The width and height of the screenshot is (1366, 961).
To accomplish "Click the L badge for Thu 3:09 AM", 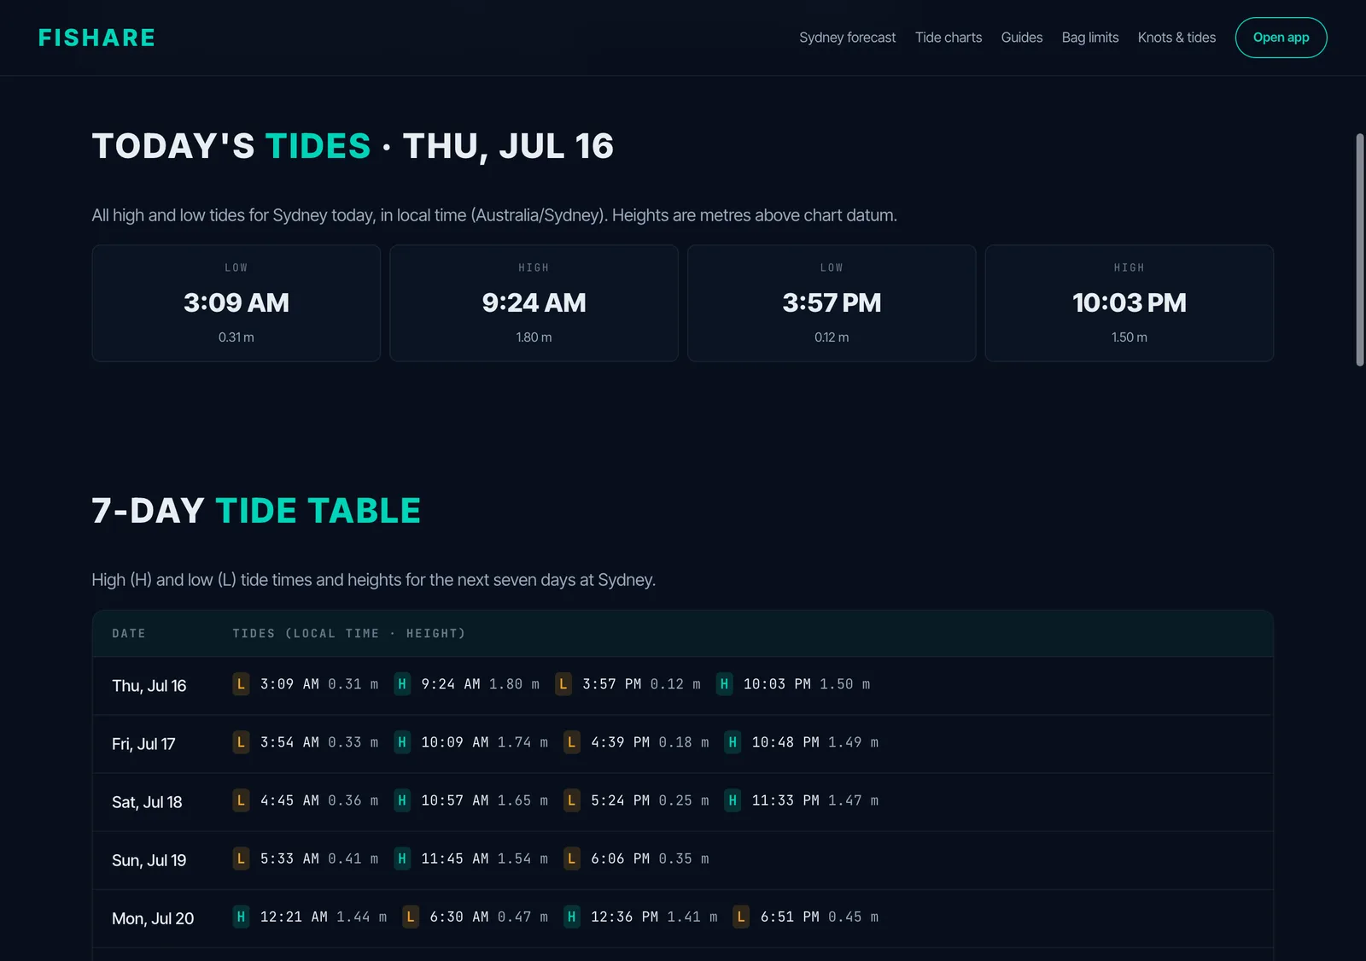I will tap(241, 684).
